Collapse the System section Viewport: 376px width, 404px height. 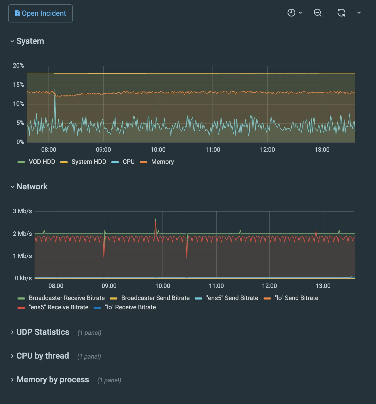27,41
